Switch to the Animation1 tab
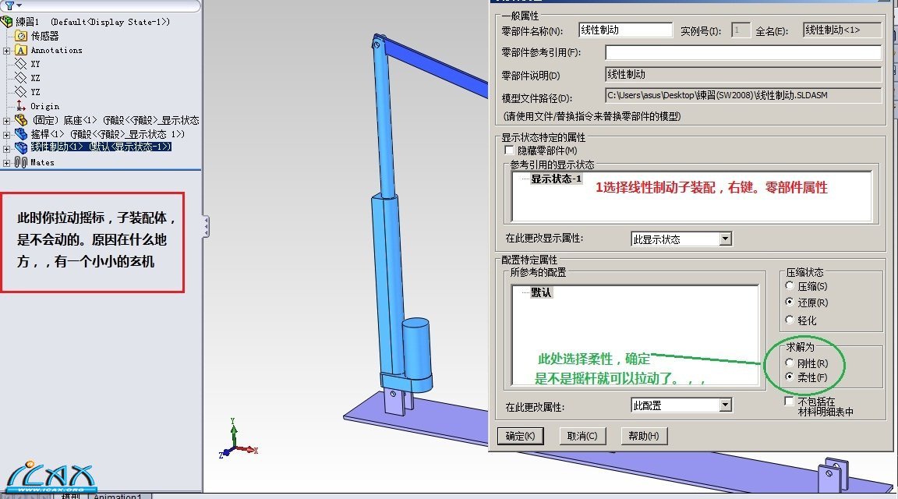Screen dimensions: 898x499 (118, 496)
